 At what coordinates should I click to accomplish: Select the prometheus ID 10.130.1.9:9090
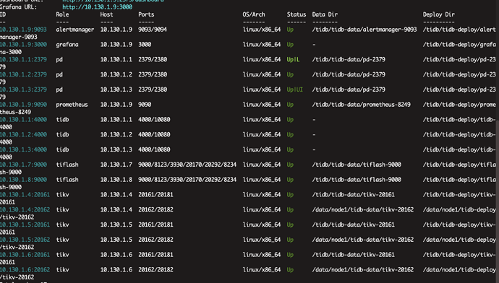[x=23, y=105]
